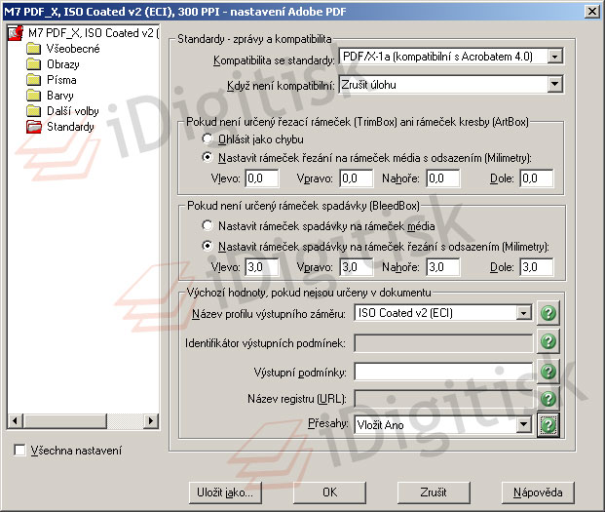Open the Barvy settings section
The image size is (605, 512).
pos(59,96)
